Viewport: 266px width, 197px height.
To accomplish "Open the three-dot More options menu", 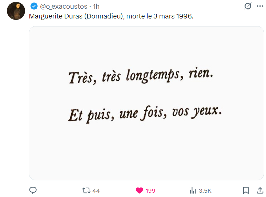I will tap(260, 7).
